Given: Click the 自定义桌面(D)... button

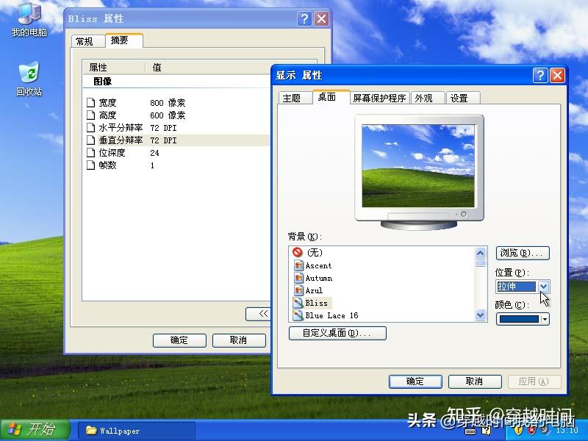Looking at the screenshot, I should click(x=337, y=333).
